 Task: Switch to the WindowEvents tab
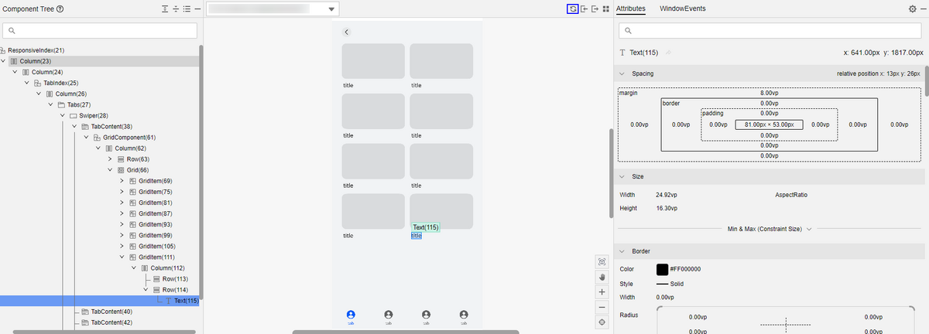[x=682, y=9]
